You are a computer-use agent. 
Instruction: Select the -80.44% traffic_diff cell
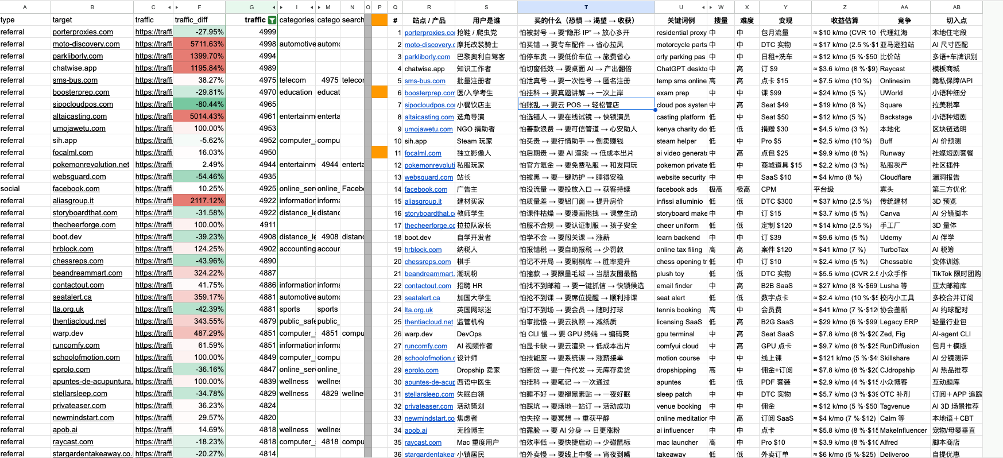pyautogui.click(x=199, y=104)
